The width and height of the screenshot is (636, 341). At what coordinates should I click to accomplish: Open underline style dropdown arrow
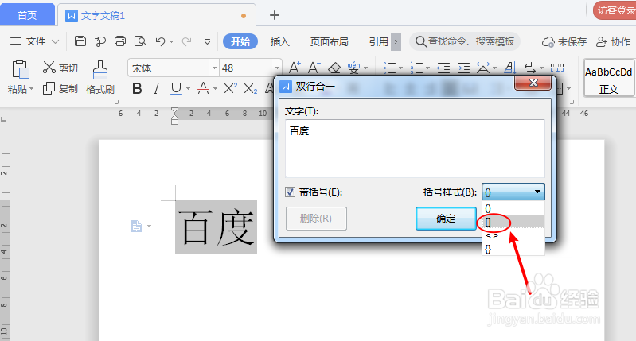(188, 88)
